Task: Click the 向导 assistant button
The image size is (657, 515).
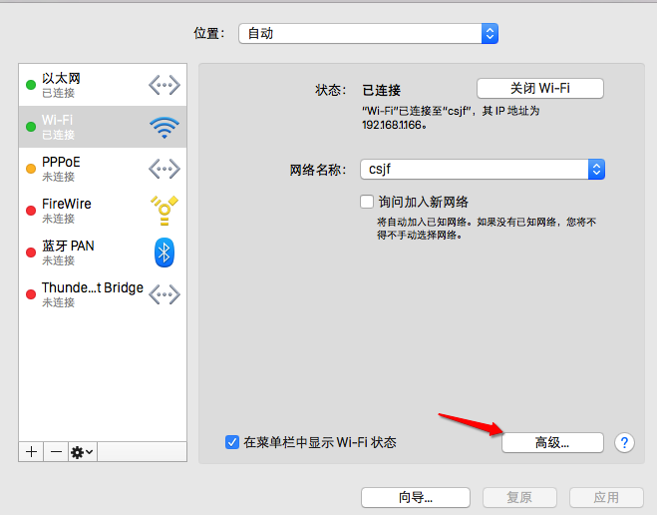Action: tap(415, 497)
